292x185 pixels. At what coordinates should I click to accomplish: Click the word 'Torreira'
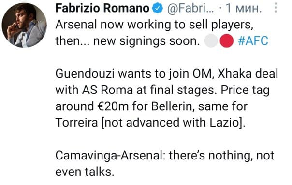(76, 123)
